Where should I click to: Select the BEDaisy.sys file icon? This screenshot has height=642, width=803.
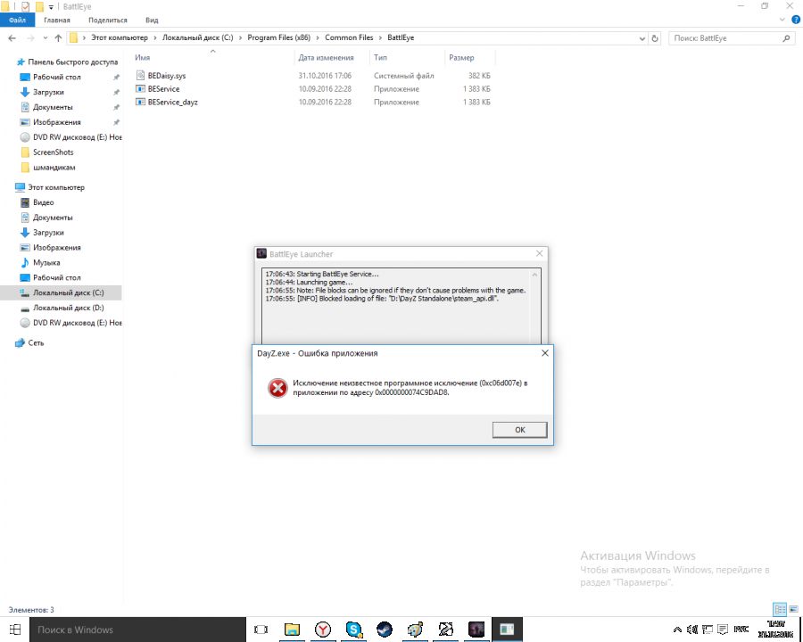tap(140, 75)
